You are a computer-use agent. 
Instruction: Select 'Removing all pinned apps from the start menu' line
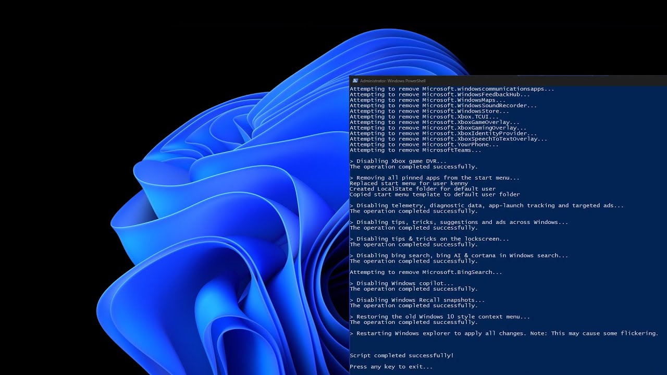(435, 178)
